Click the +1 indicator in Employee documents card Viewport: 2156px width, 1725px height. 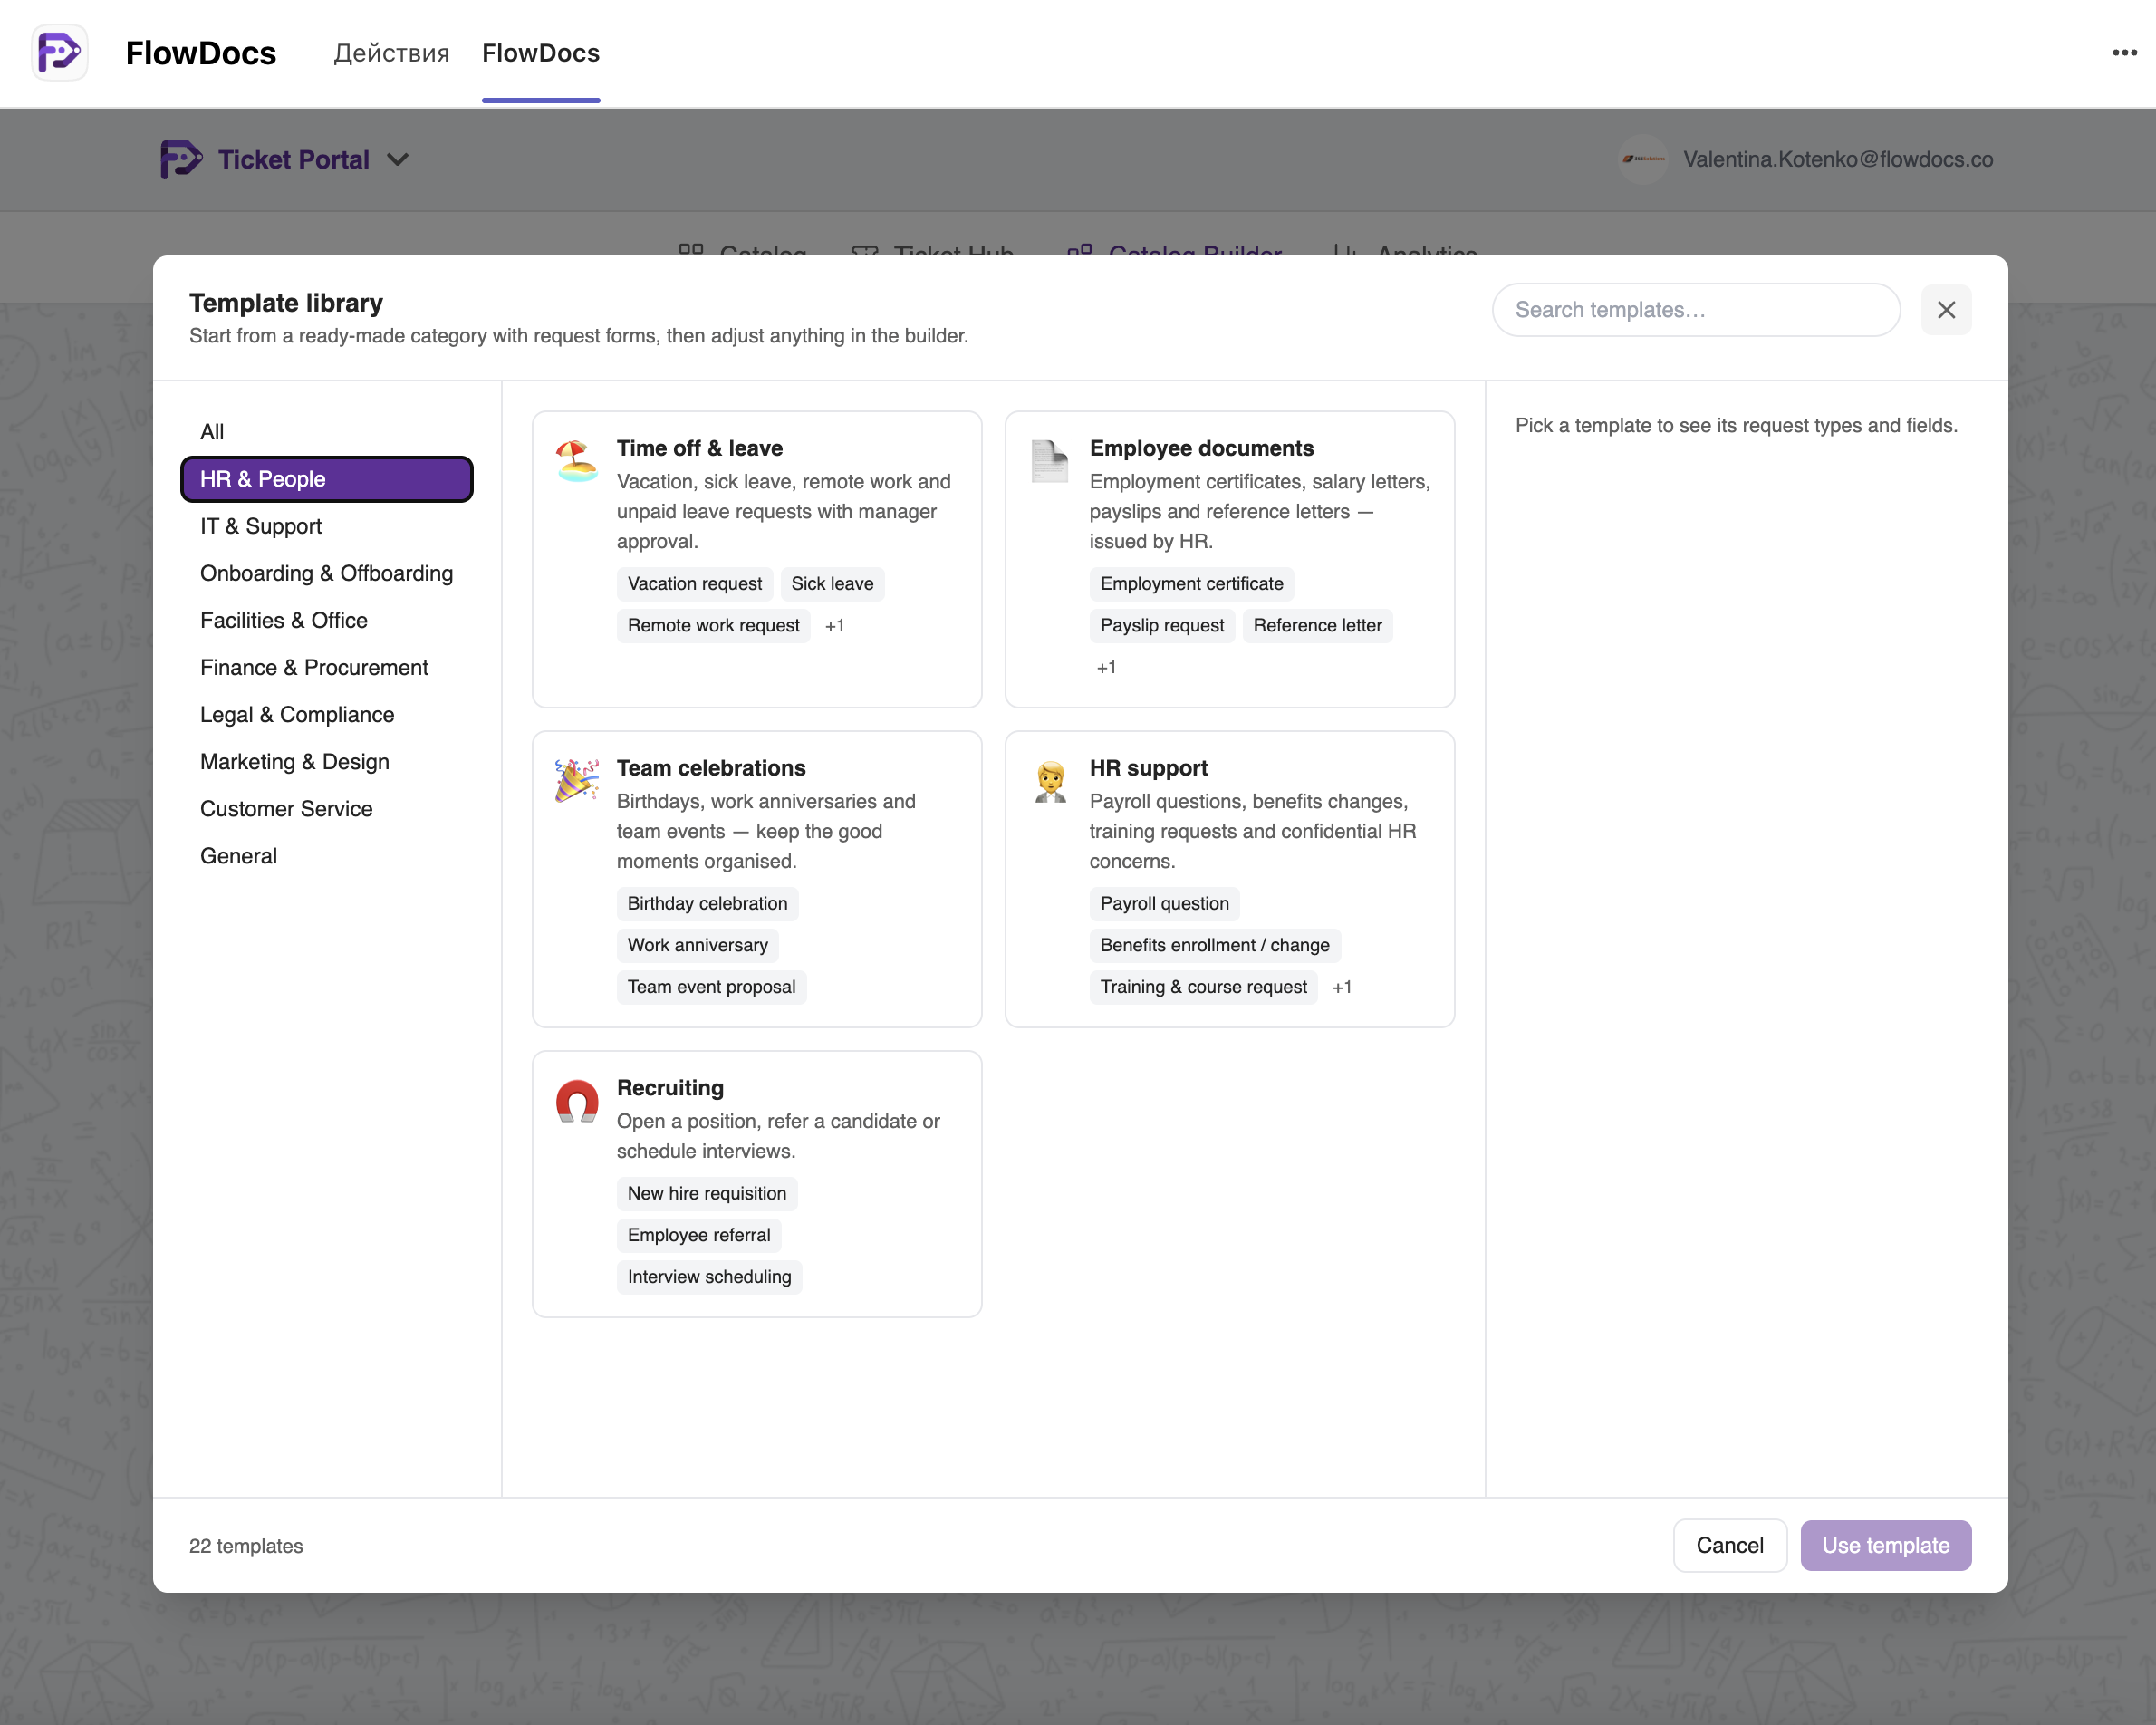pyautogui.click(x=1105, y=668)
